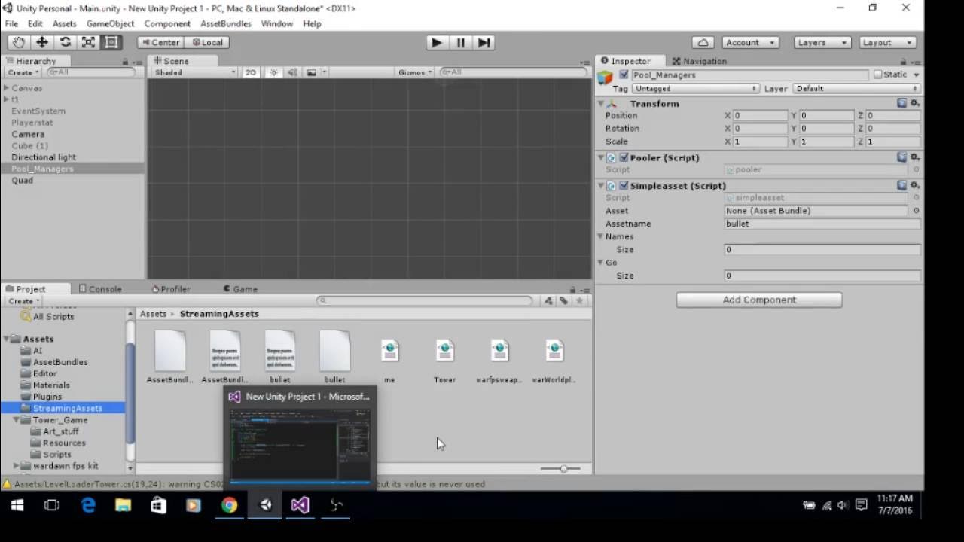The height and width of the screenshot is (542, 964).
Task: Disable the Simpleasset script checkbox
Action: [x=624, y=185]
